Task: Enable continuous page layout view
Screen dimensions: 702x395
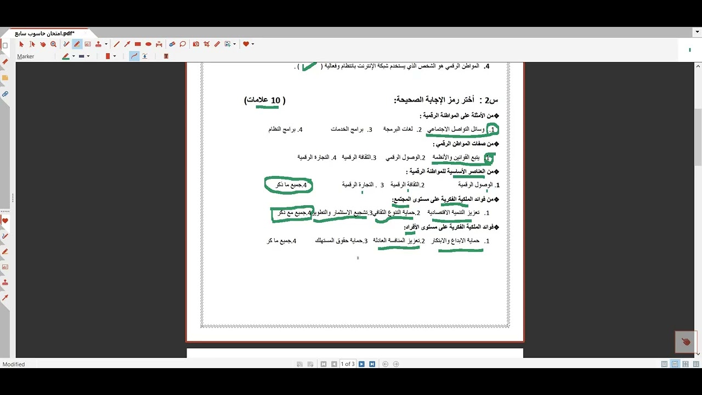Action: (675, 364)
